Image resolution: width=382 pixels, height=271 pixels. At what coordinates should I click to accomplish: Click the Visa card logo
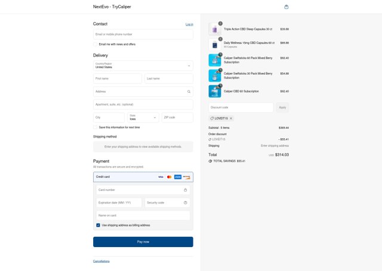coord(161,176)
